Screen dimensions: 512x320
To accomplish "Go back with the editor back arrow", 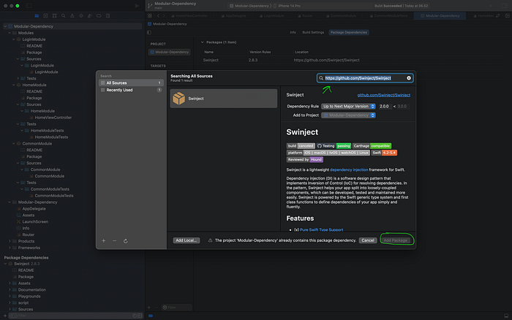I will point(159,15).
